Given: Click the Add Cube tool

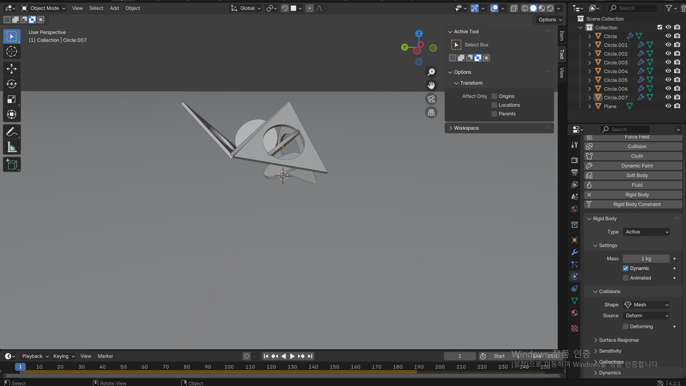Looking at the screenshot, I should 11,164.
